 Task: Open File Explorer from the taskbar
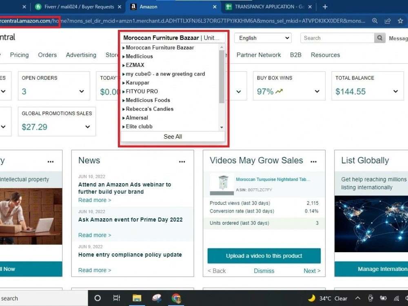click(x=137, y=298)
